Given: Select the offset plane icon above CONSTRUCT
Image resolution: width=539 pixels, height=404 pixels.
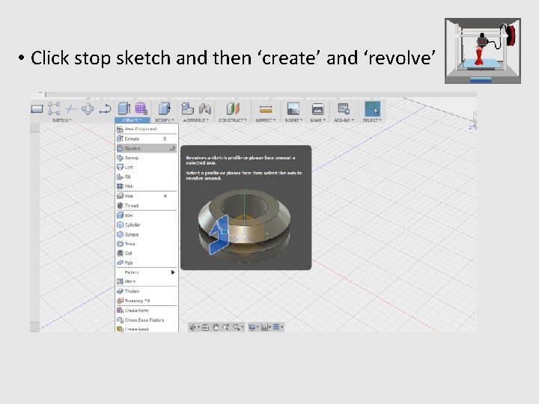Looking at the screenshot, I should click(x=233, y=108).
